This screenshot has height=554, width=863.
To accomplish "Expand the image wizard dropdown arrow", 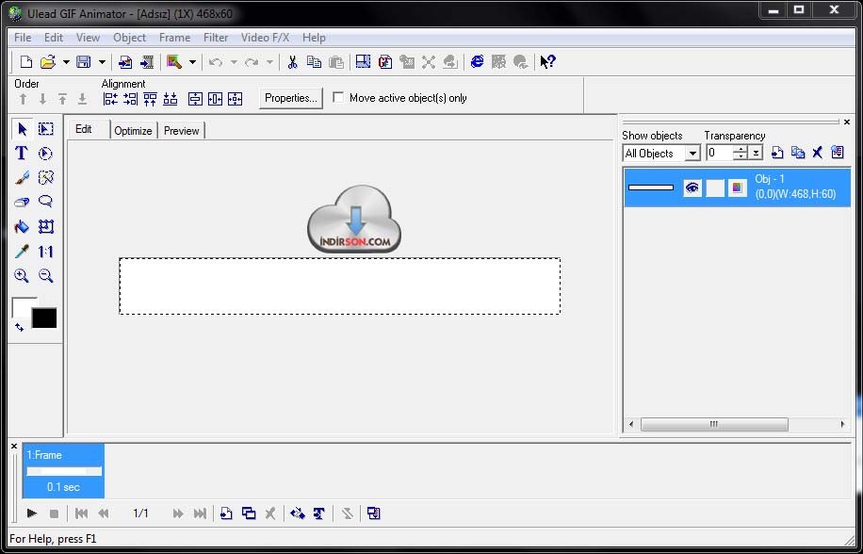I will click(192, 62).
